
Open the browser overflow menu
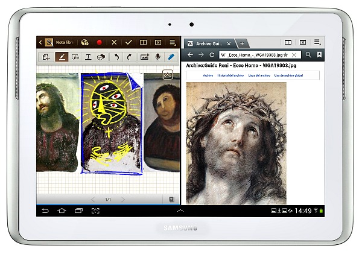(x=317, y=43)
